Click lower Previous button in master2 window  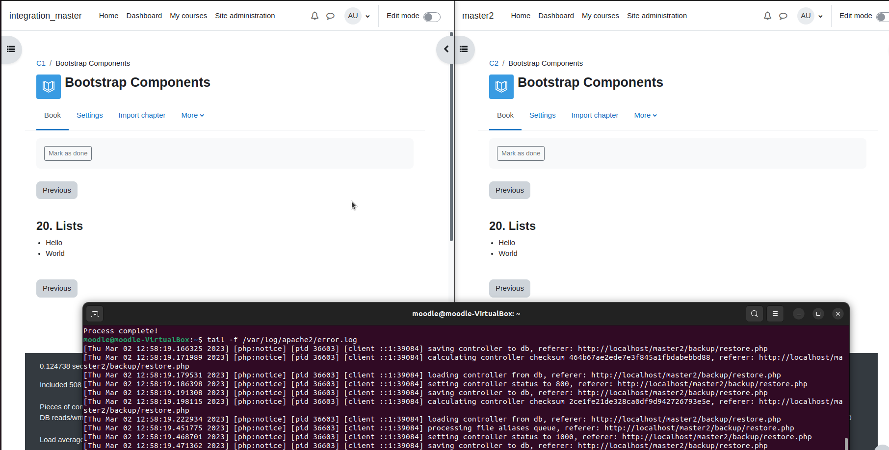pos(510,288)
